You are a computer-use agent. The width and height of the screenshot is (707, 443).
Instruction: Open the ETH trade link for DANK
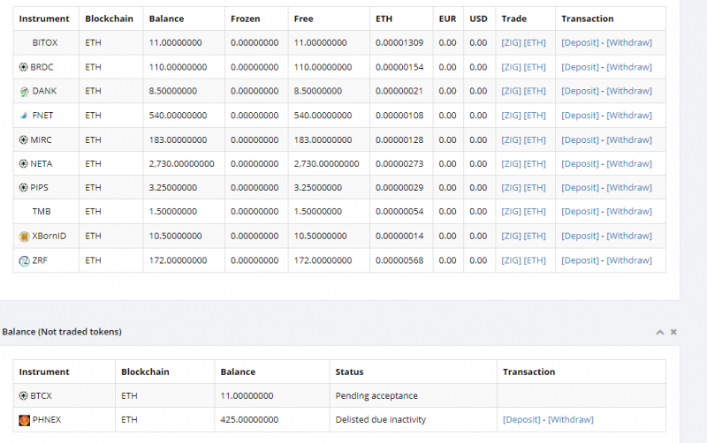tap(535, 91)
